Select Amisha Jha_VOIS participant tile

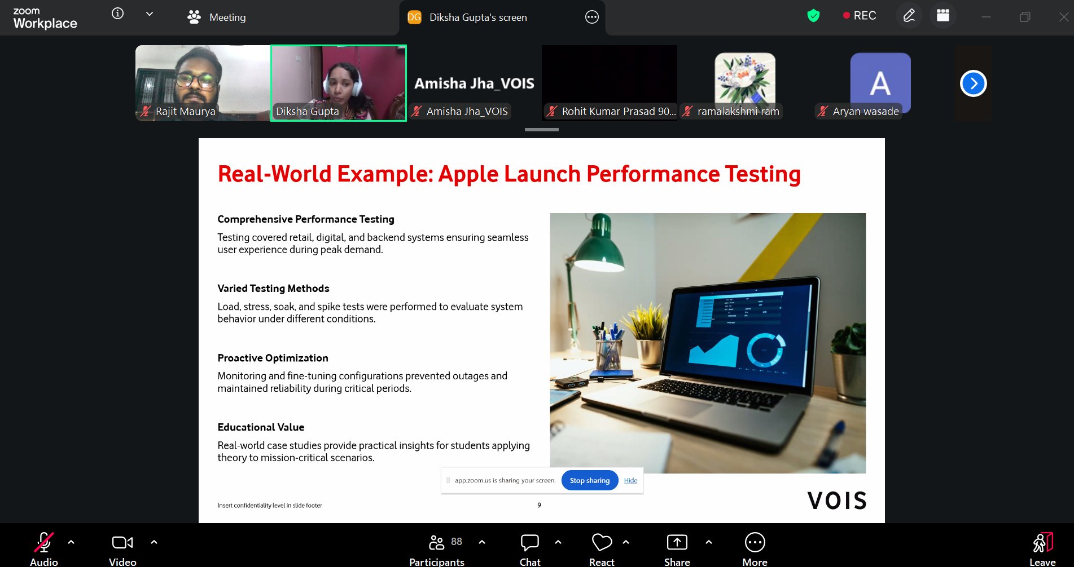point(474,83)
